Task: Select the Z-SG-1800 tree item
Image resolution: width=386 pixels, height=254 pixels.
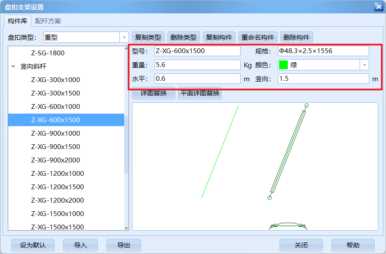Action: pos(48,53)
